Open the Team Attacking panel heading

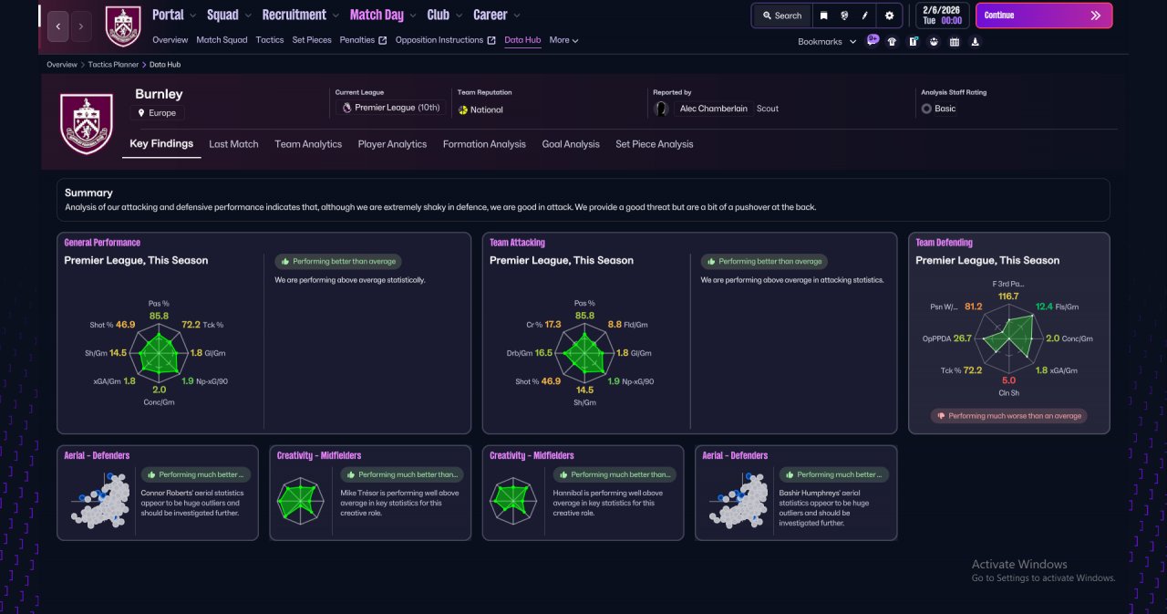(x=517, y=243)
